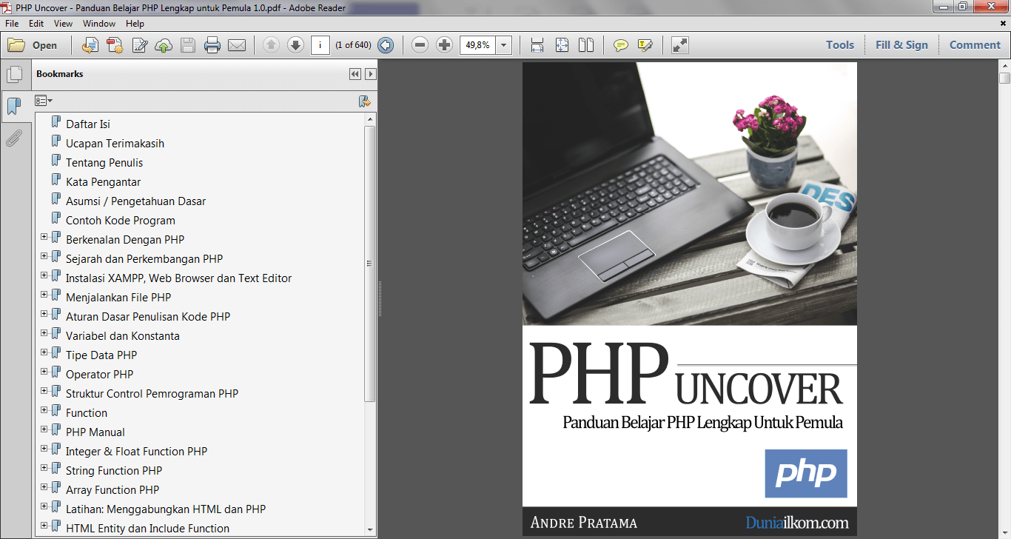The height and width of the screenshot is (539, 1011).
Task: Expand the Variabel dan Konstanta bookmark
Action: 44,333
